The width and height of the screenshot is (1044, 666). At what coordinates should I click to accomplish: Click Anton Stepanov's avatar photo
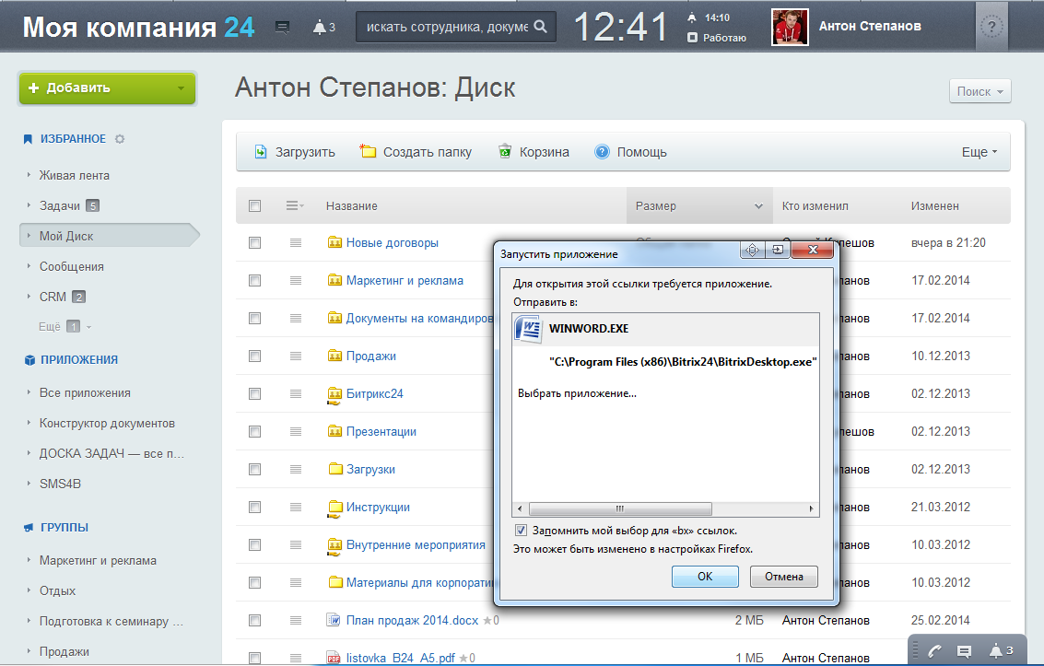pyautogui.click(x=790, y=27)
